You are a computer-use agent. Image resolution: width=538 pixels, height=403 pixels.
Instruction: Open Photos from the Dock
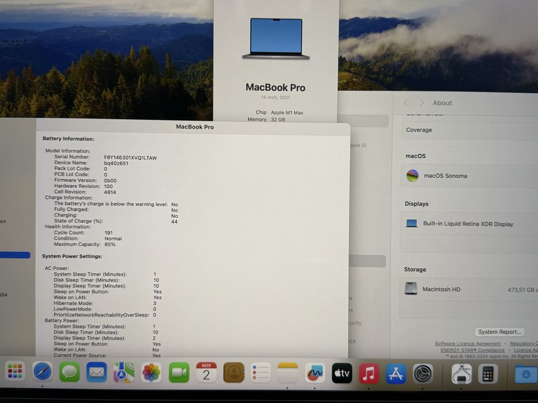151,372
